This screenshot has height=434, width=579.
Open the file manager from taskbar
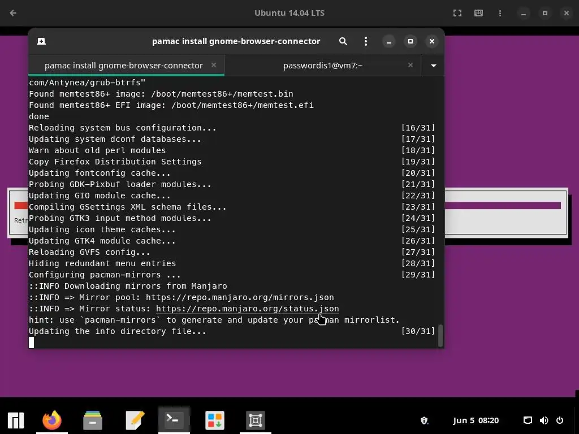(x=92, y=420)
